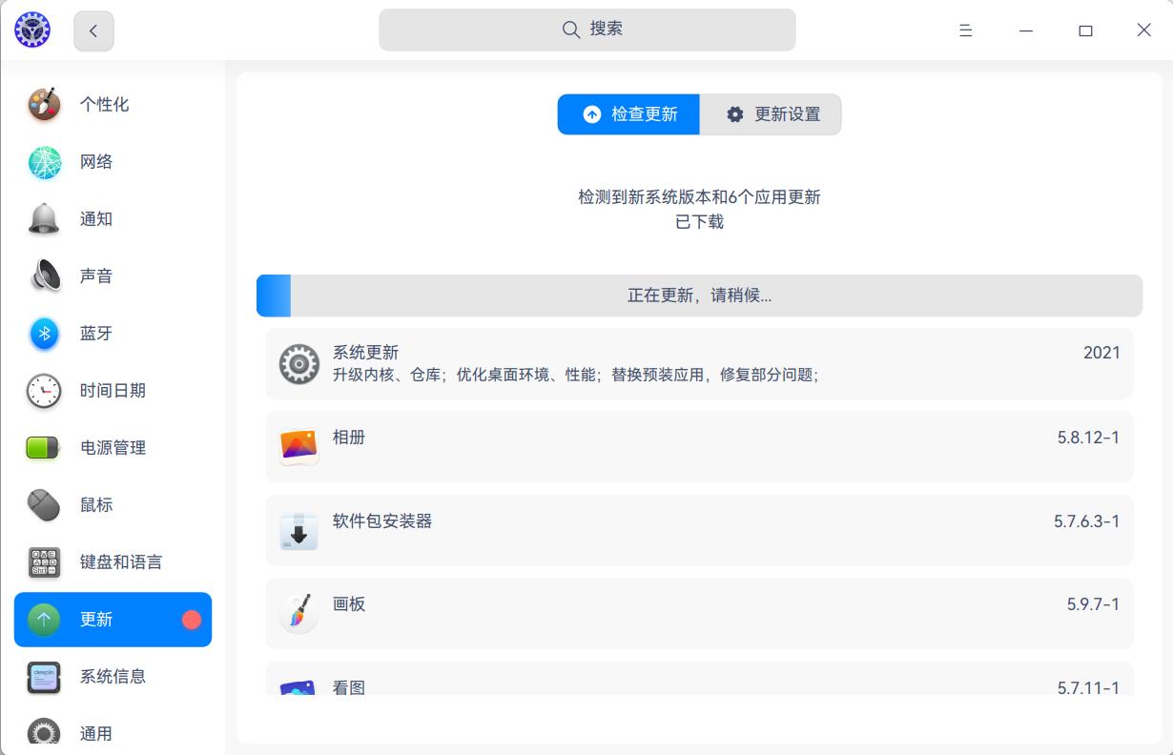Select the Network (网络) globe icon
This screenshot has width=1173, height=755.
[x=44, y=162]
